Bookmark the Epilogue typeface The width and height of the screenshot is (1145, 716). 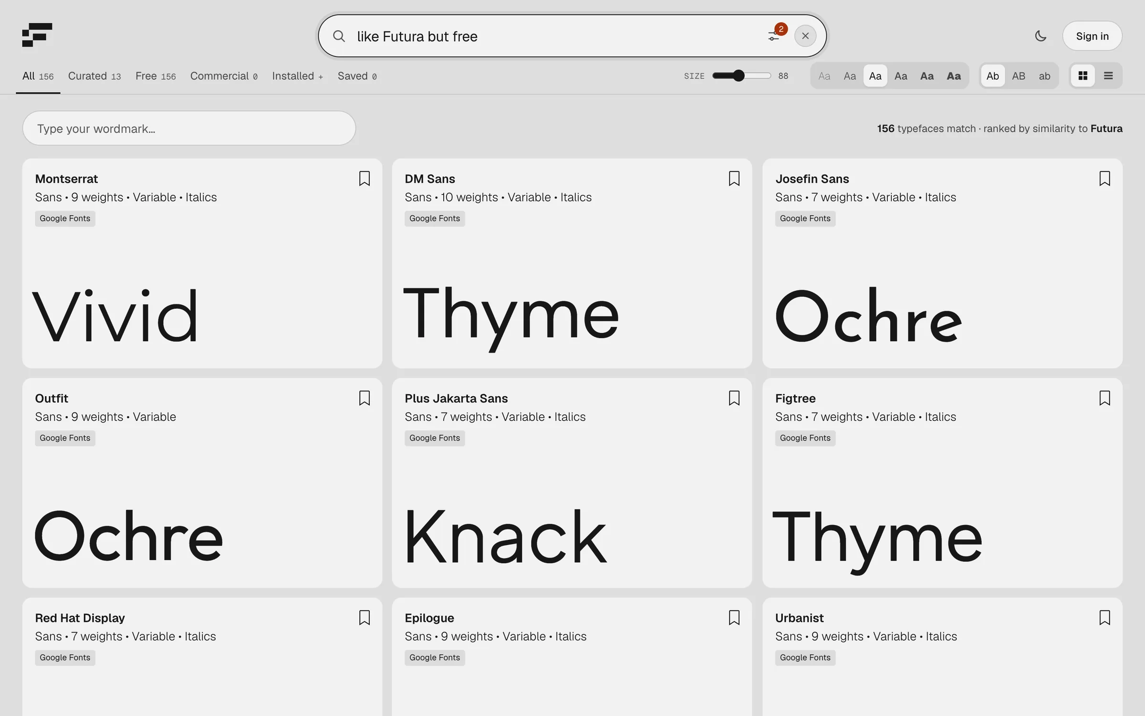pos(734,618)
